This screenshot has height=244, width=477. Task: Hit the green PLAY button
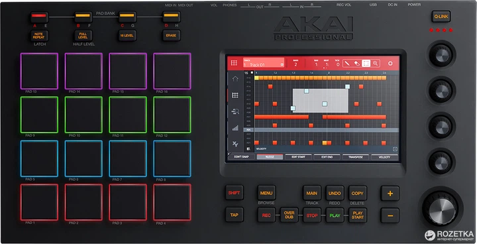click(335, 215)
